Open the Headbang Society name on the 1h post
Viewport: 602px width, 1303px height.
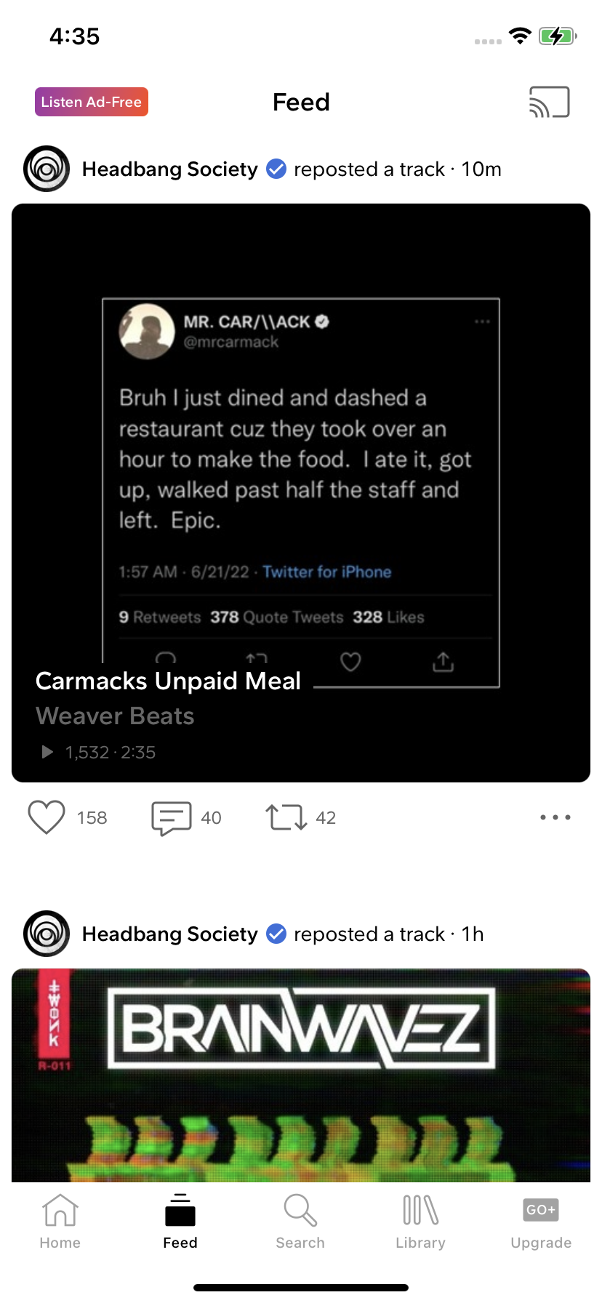[169, 934]
